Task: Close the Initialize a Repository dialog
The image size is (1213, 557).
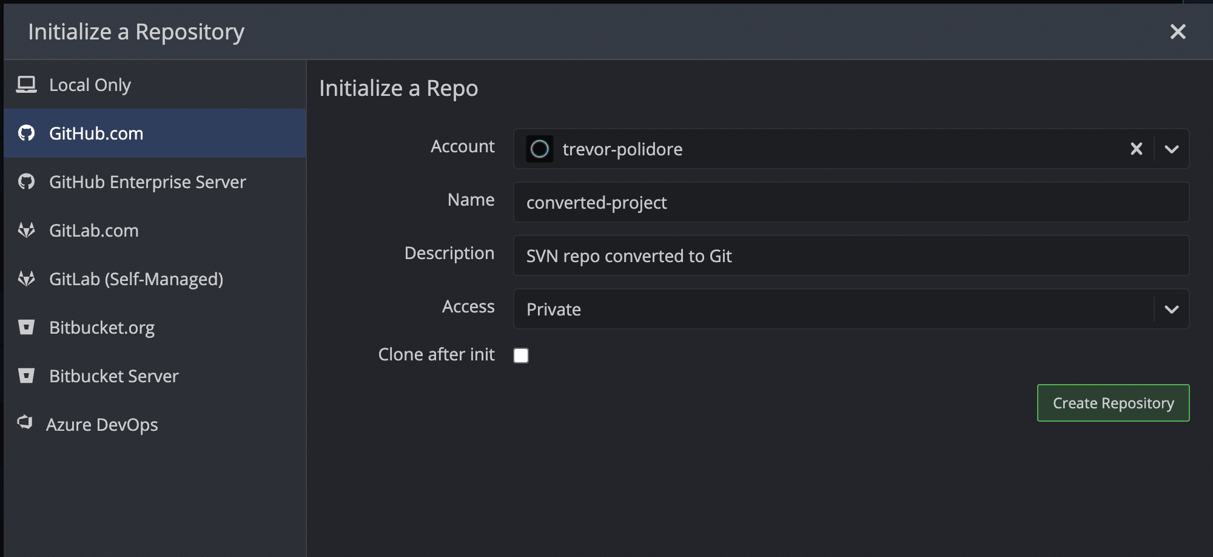Action: [1178, 32]
